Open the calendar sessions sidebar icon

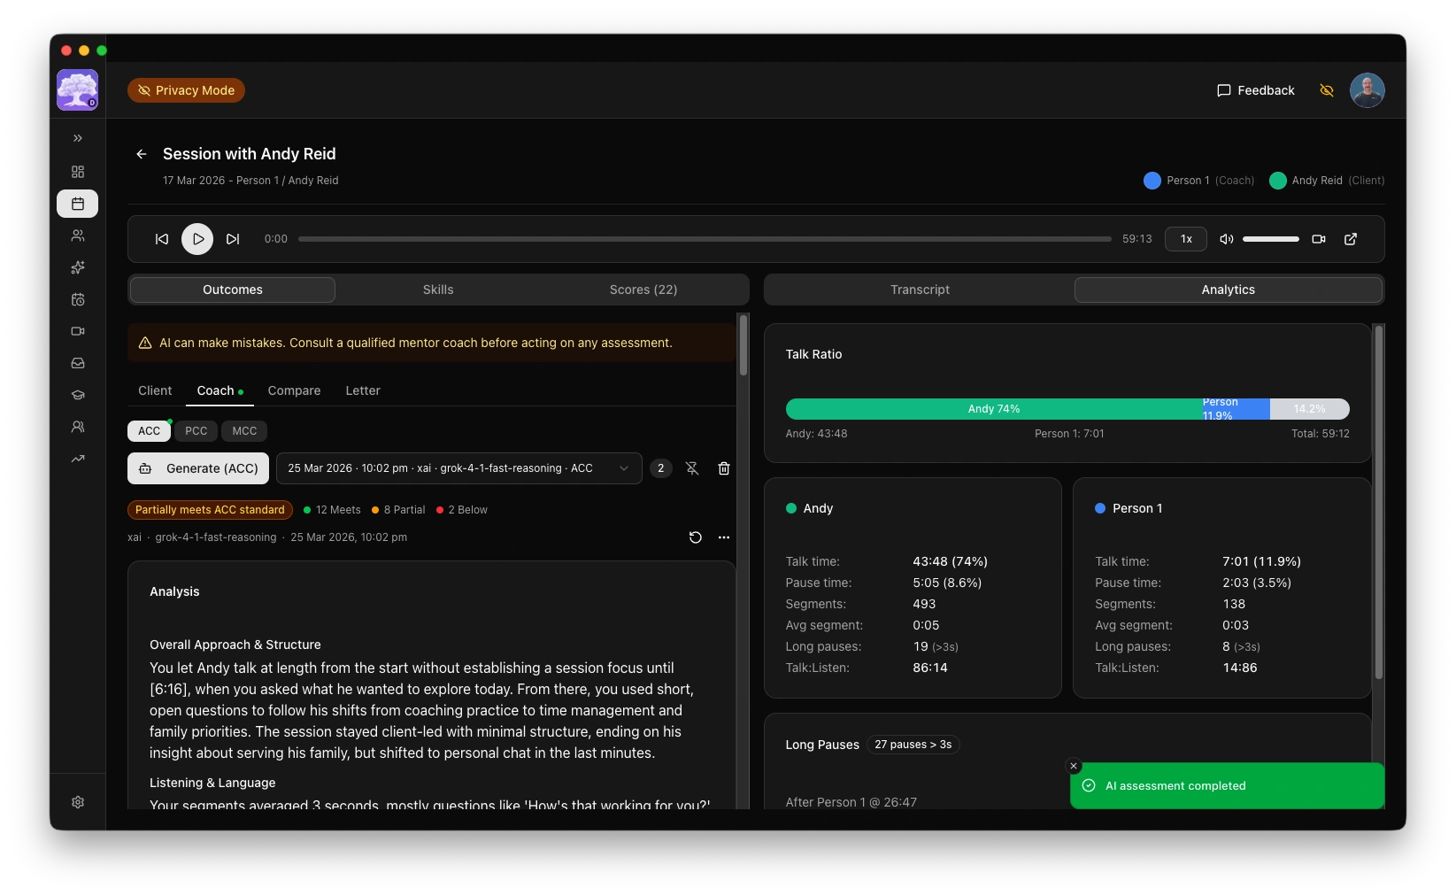click(x=78, y=204)
